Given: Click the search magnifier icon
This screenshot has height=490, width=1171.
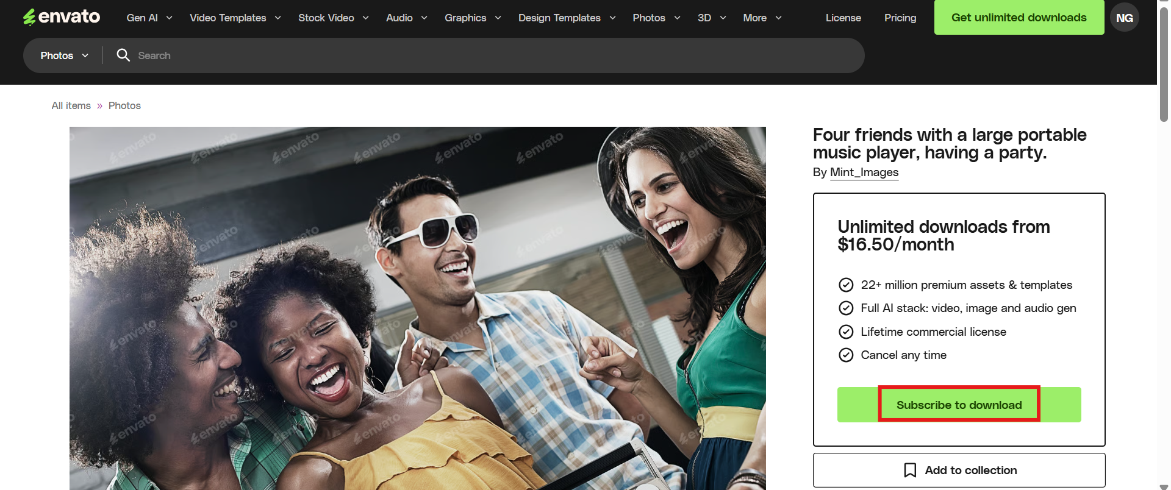Looking at the screenshot, I should point(123,55).
